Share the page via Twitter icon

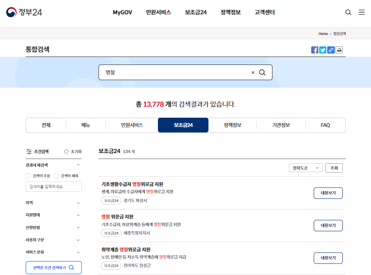tap(323, 50)
